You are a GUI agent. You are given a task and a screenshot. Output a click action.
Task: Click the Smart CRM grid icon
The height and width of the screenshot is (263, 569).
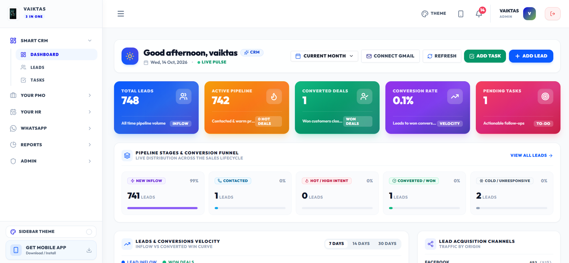[13, 40]
